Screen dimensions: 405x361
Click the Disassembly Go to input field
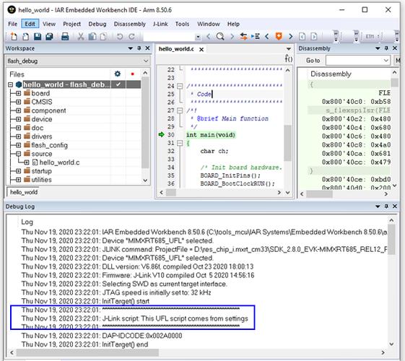[358, 61]
